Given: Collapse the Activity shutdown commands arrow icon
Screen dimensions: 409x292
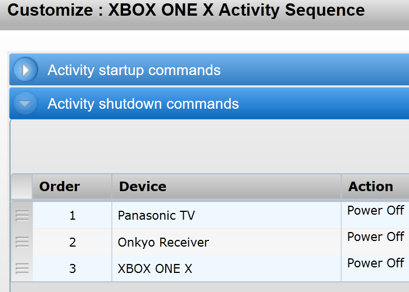Looking at the screenshot, I should (25, 104).
